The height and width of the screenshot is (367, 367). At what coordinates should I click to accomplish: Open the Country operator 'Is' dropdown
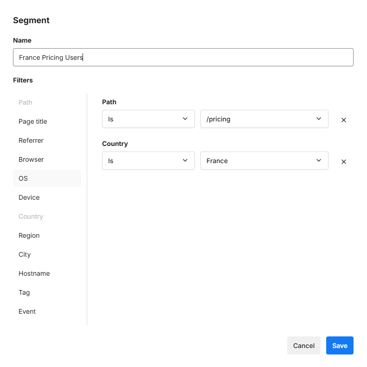tap(148, 161)
